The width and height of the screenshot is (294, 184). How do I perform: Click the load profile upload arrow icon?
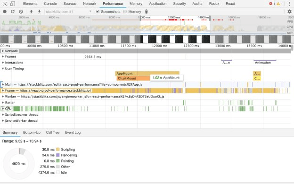pyautogui.click(x=31, y=12)
